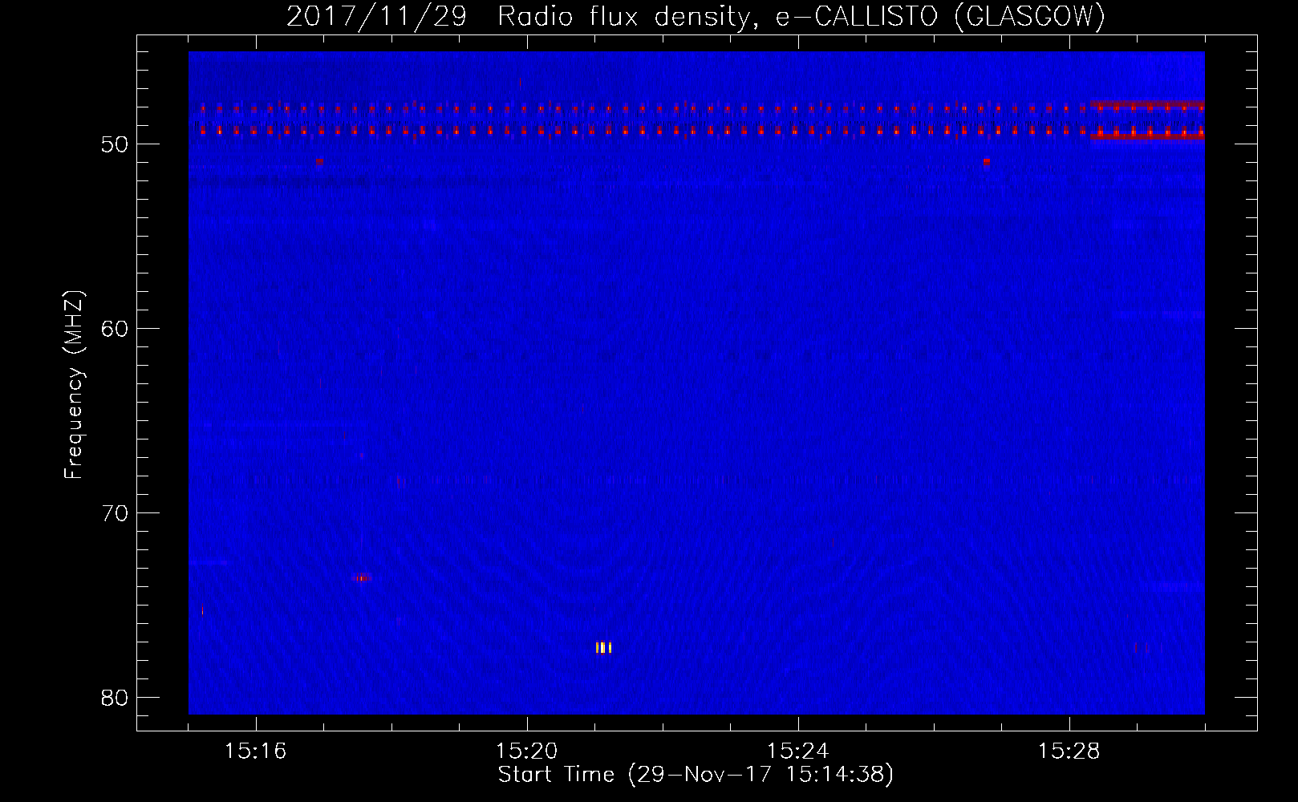Click the Frequency (MHZ) axis label

(74, 385)
